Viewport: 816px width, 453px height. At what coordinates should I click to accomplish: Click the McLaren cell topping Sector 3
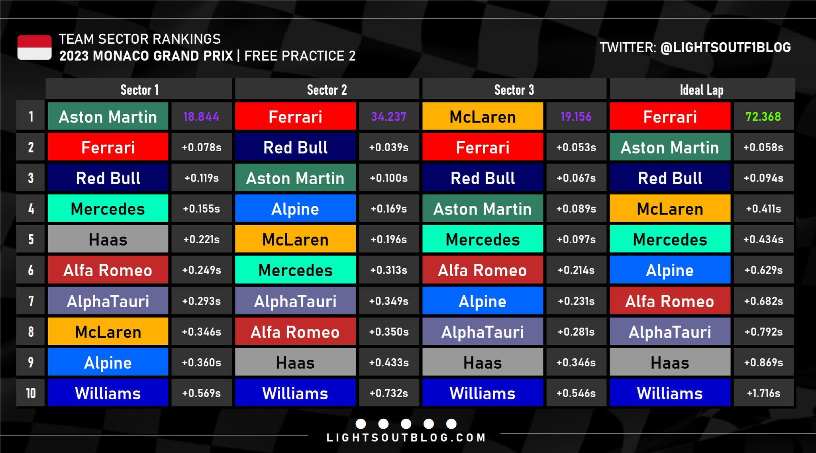(x=483, y=116)
